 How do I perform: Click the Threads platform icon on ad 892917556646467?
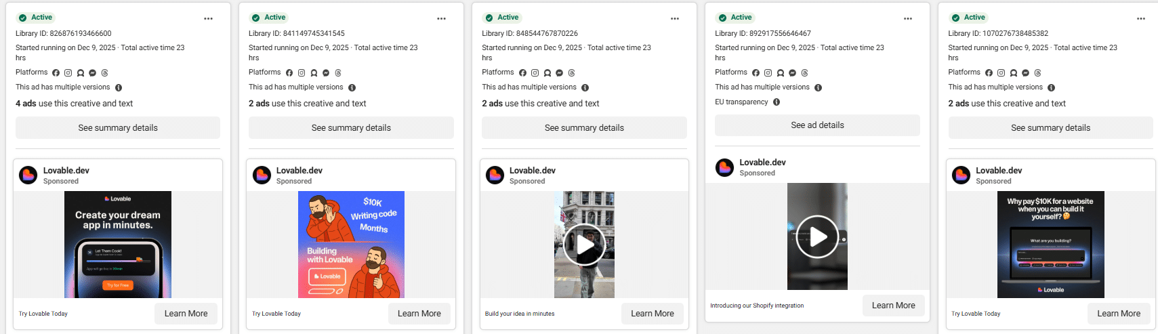pyautogui.click(x=804, y=72)
